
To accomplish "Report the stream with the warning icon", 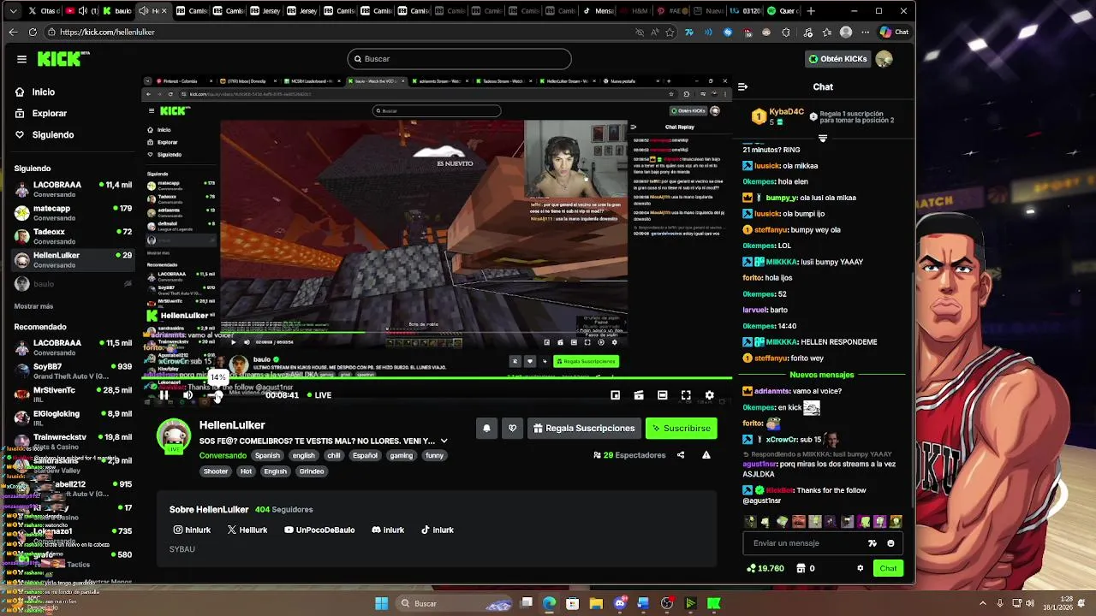I will coord(706,455).
